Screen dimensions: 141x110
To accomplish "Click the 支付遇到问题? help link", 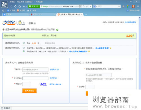I will point(130,22).
